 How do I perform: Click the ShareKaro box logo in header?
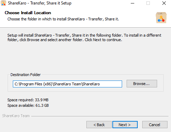[x=161, y=18]
